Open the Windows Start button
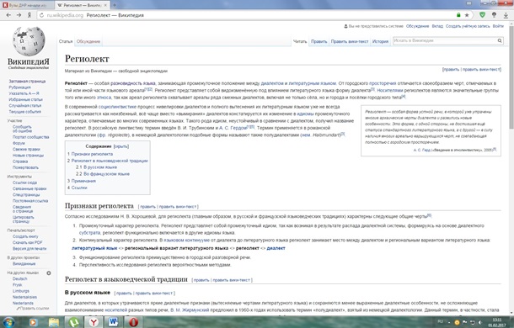This screenshot has width=514, height=328. (8, 322)
